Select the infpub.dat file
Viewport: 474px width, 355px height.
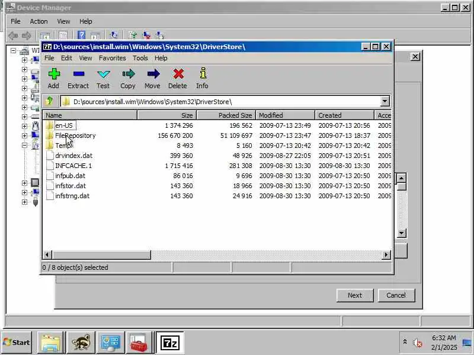pyautogui.click(x=70, y=176)
